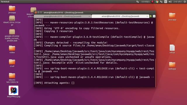Open the system gear session menu
The height and width of the screenshot is (105, 187).
click(x=185, y=2)
